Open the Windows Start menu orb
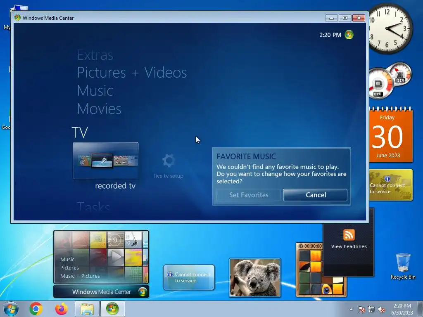 point(11,309)
